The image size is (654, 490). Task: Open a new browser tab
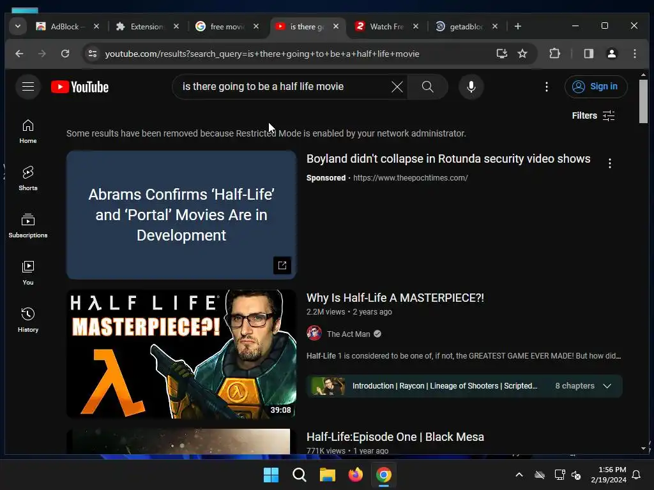point(517,26)
